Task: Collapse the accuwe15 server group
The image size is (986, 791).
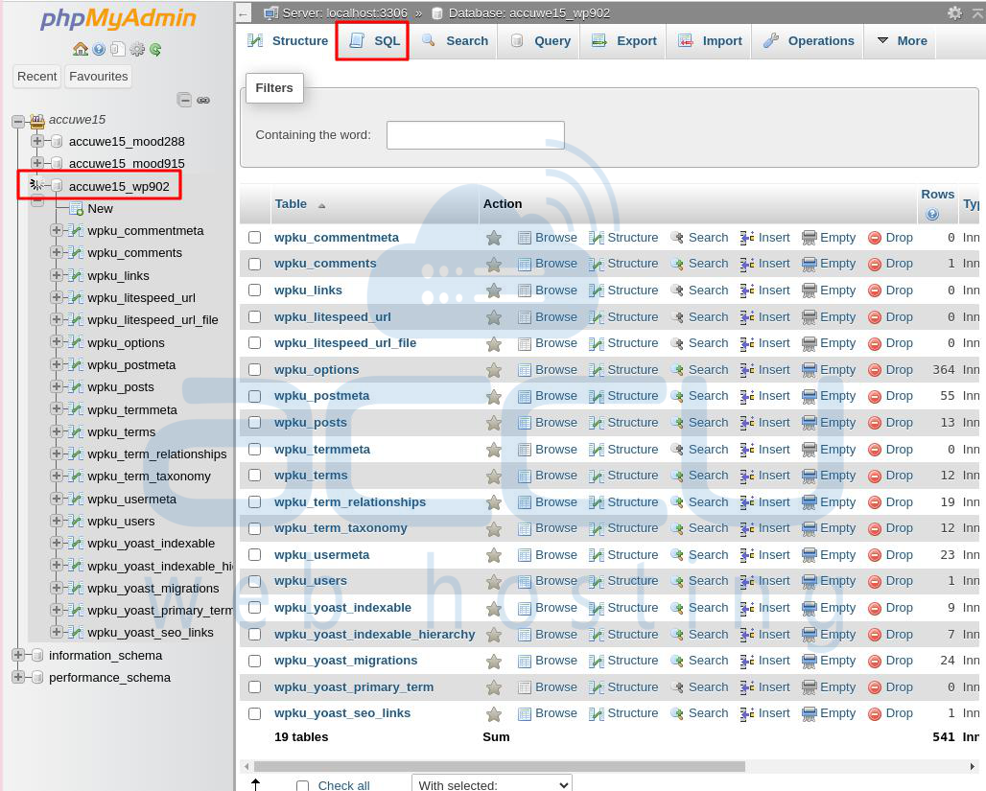Action: coord(18,120)
